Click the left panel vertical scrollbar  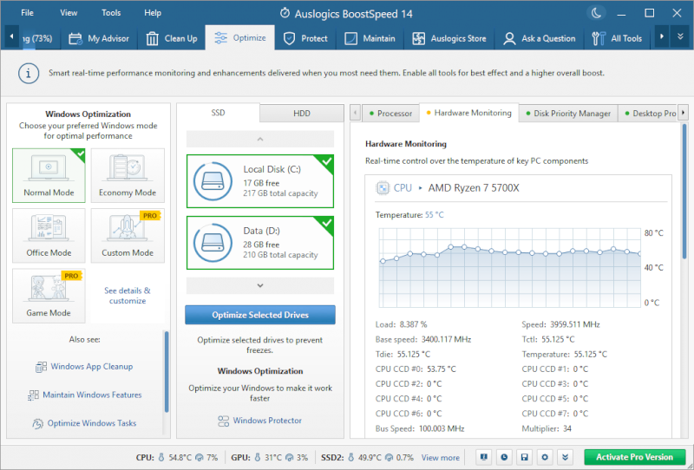(165, 373)
